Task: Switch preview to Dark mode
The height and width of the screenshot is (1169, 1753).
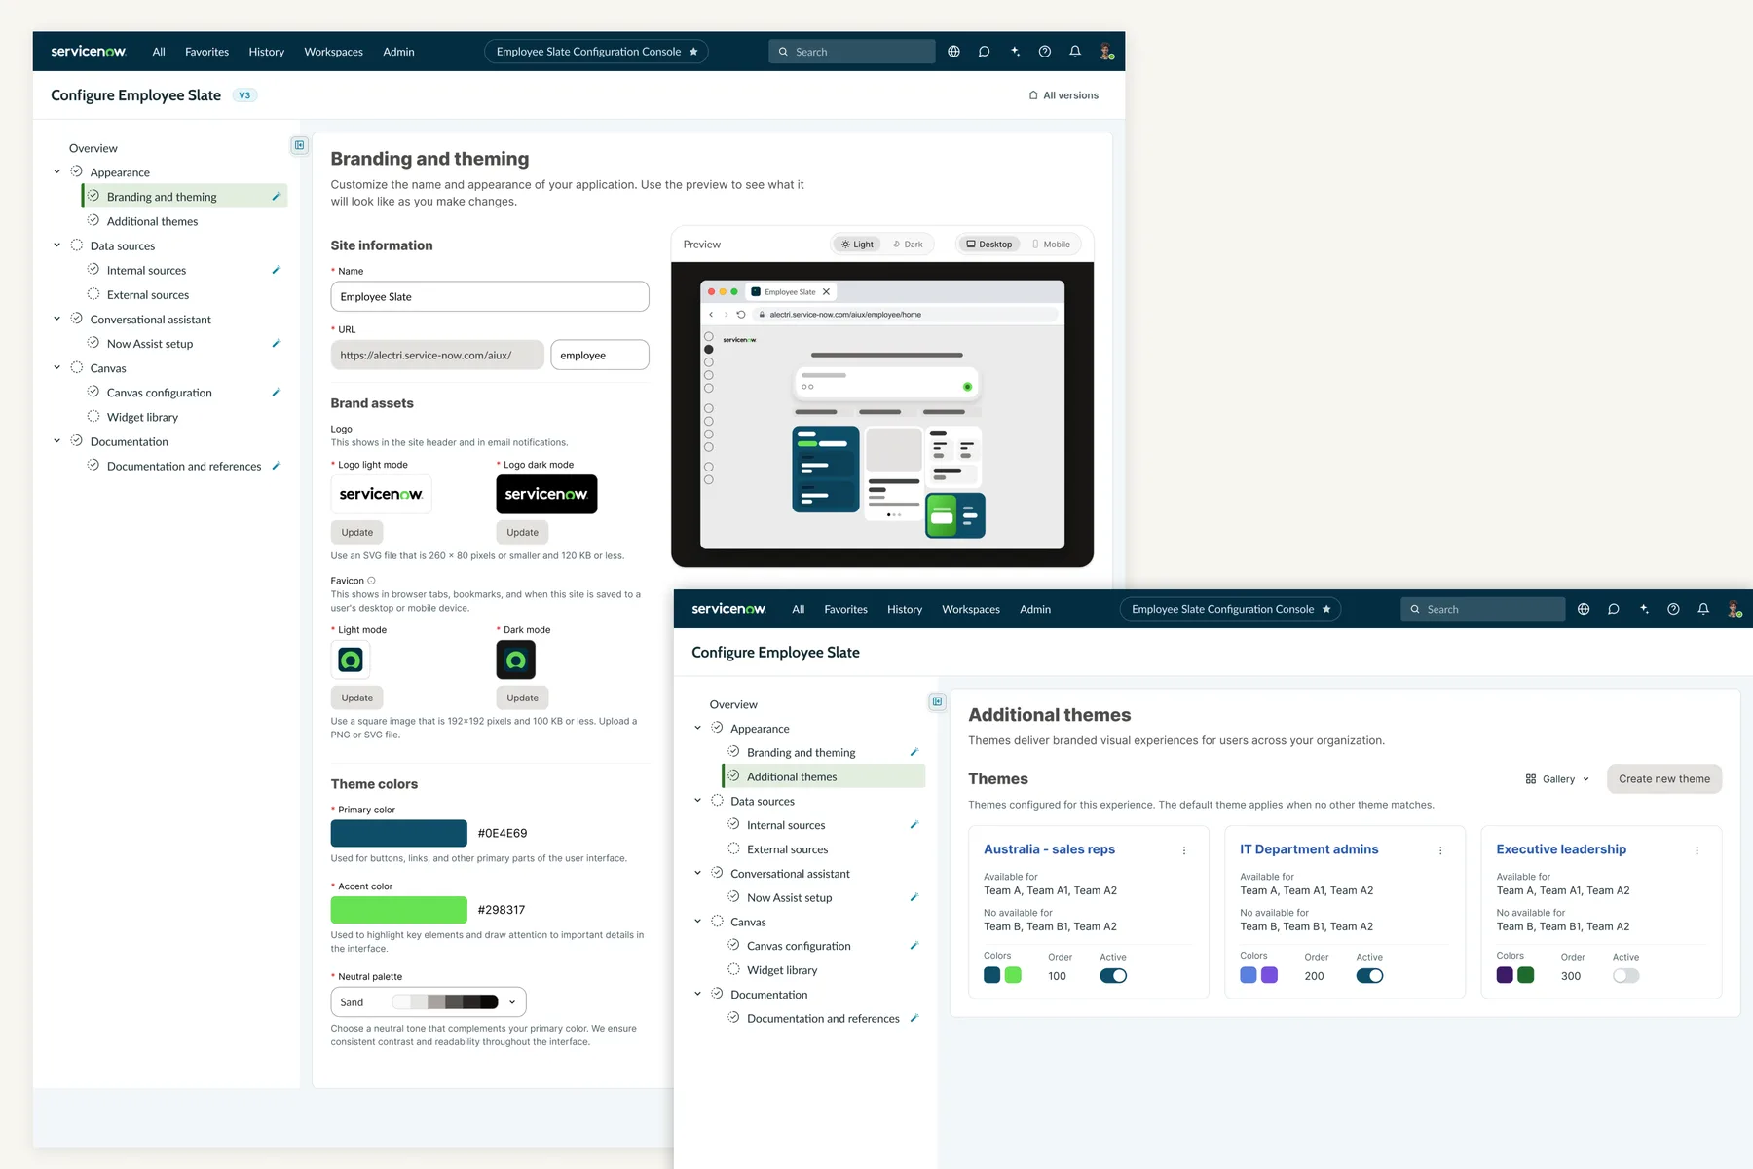Action: pos(908,245)
